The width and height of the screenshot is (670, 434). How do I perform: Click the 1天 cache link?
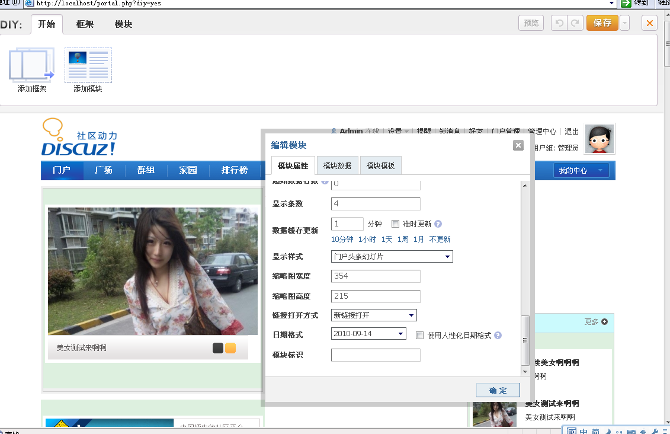click(387, 240)
